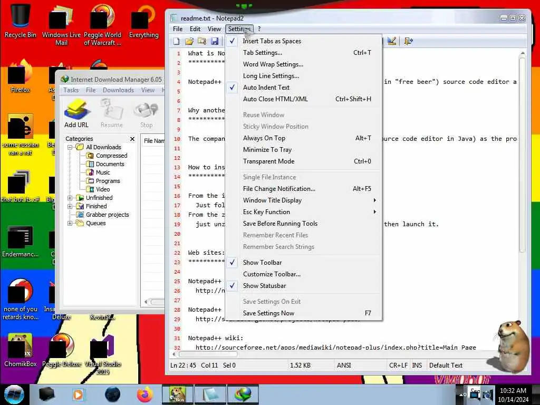Enable Save Before Running Tools
Viewport: 540px width, 405px height.
pos(303,224)
